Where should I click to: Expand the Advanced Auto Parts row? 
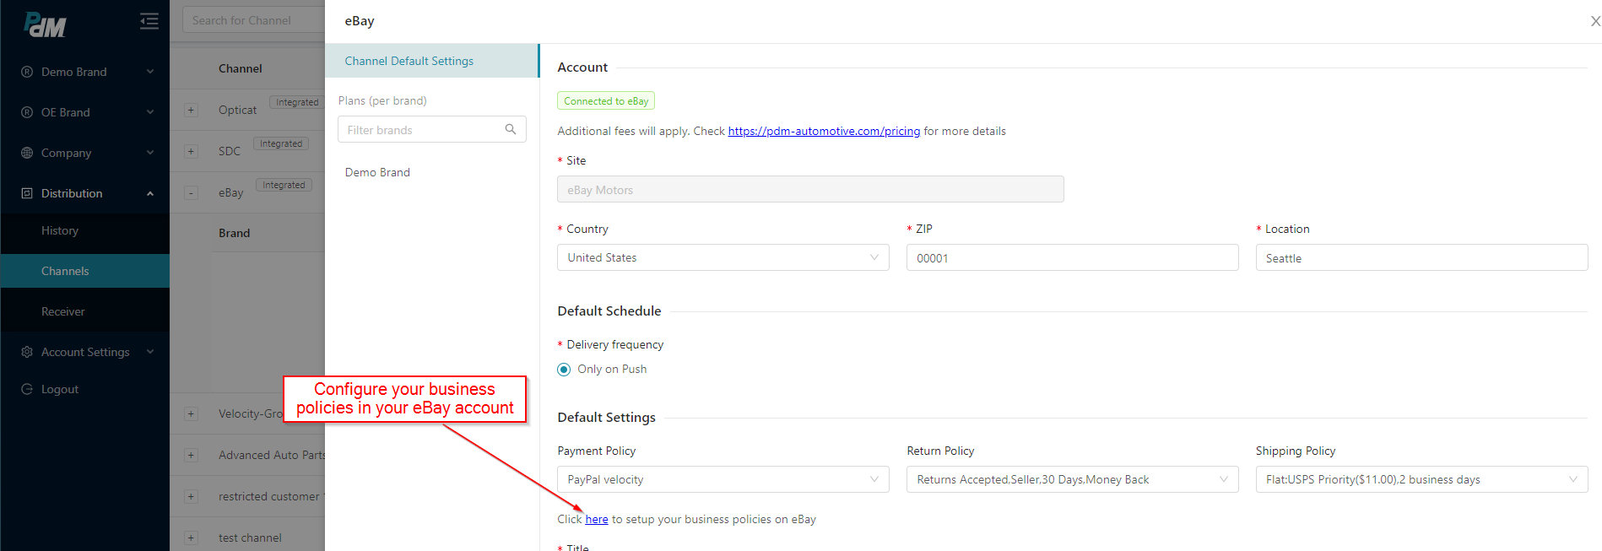coord(191,455)
